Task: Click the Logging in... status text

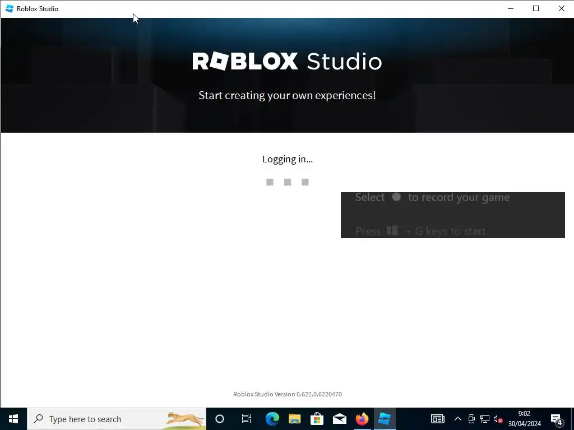Action: point(288,159)
